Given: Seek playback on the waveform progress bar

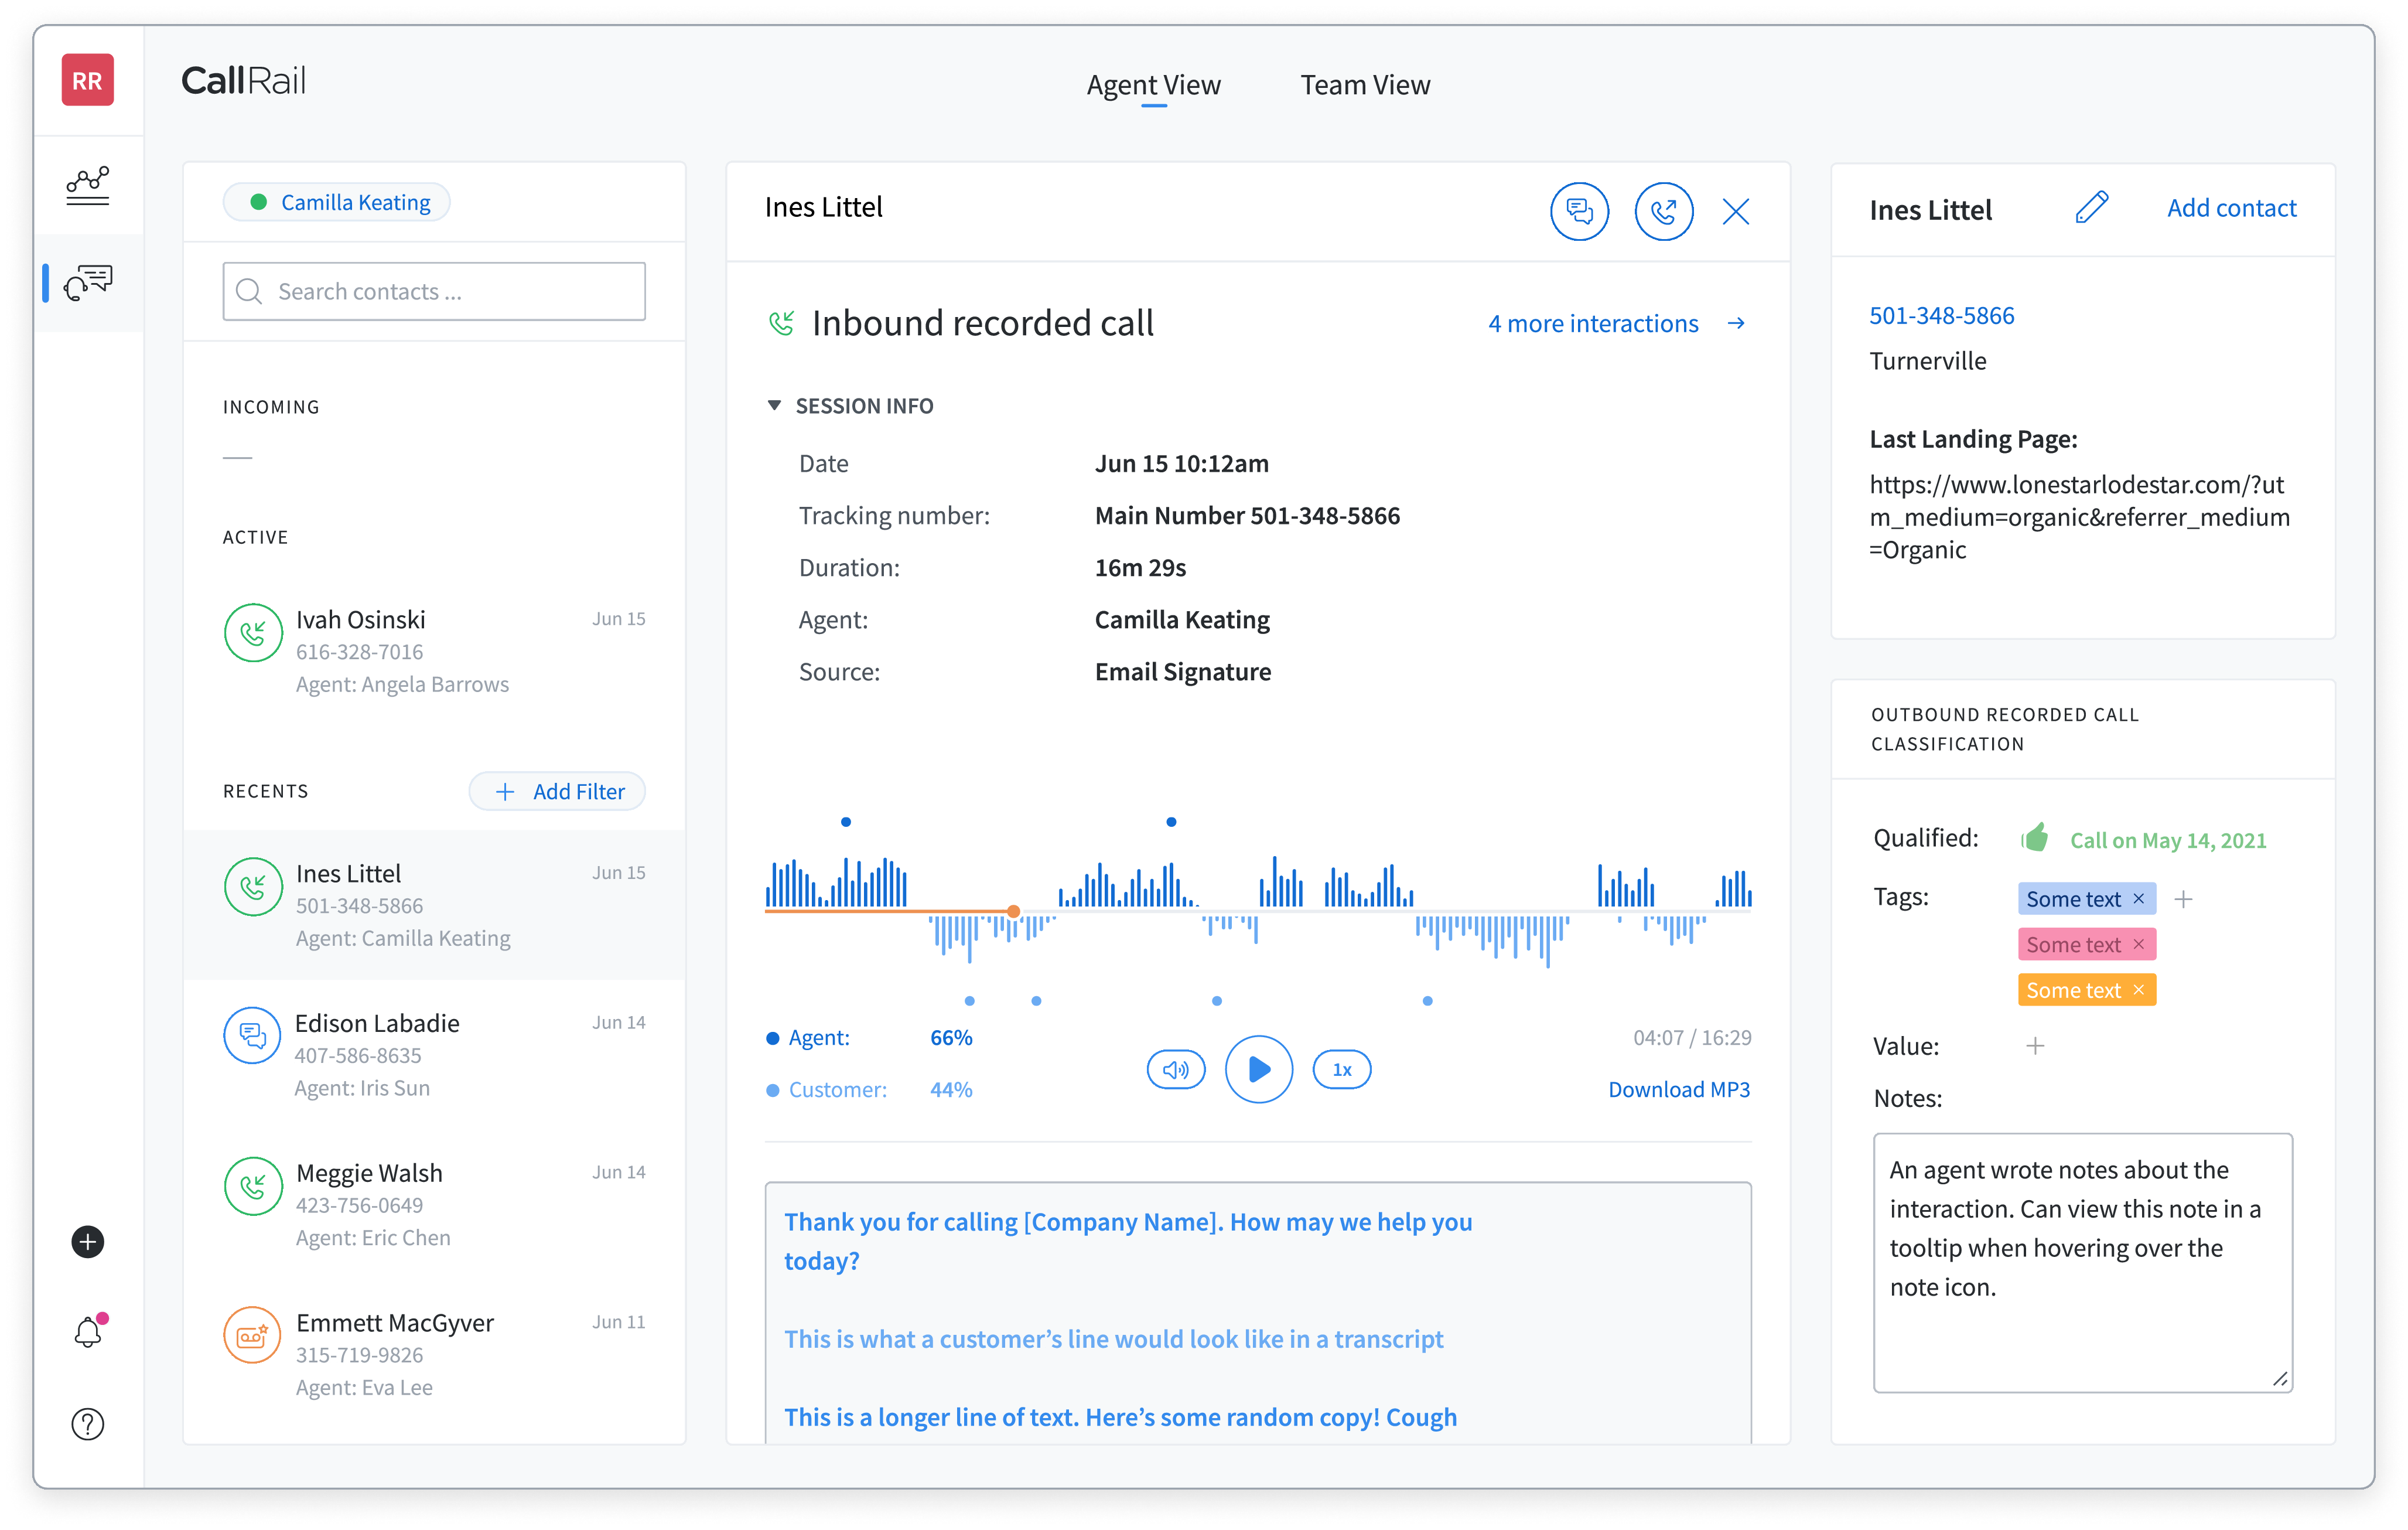Looking at the screenshot, I should 1013,911.
